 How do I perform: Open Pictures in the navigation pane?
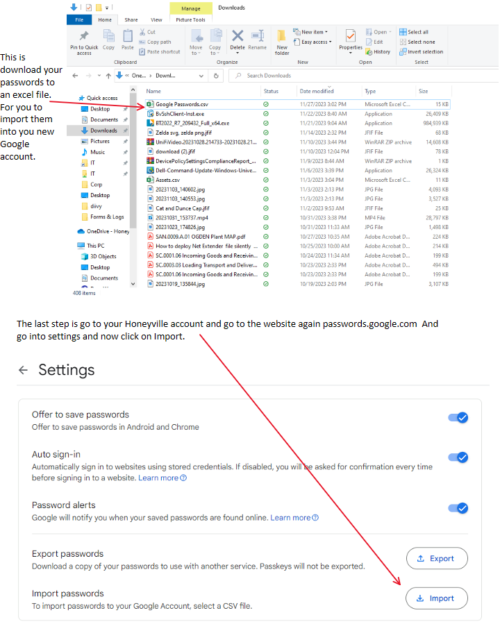[99, 141]
